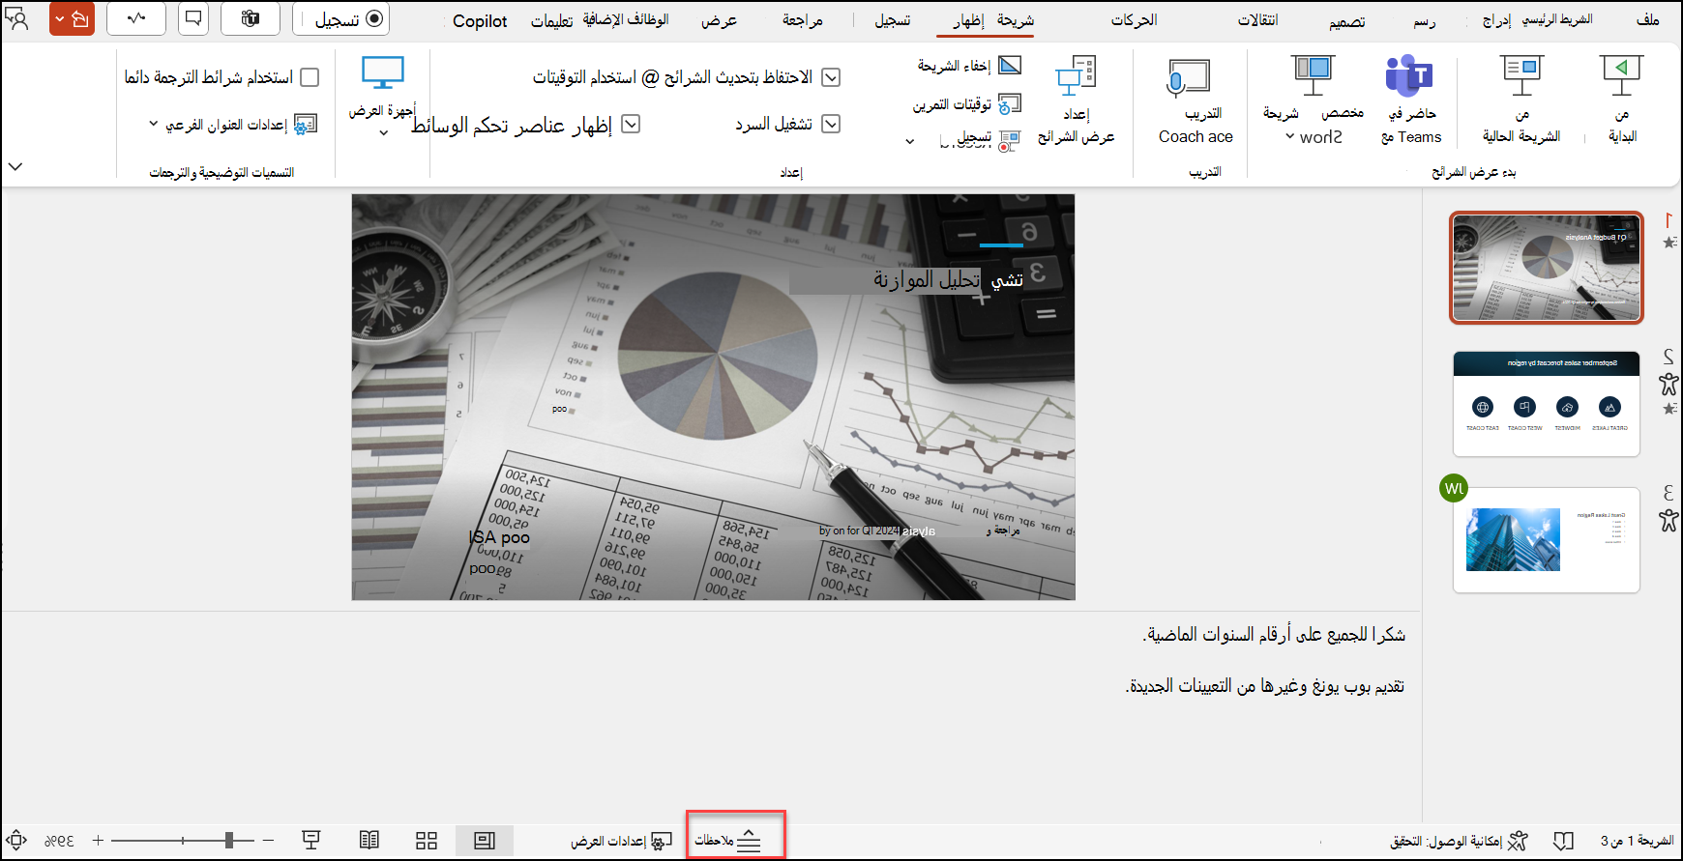This screenshot has height=861, width=1683.
Task: Click the notes line starting 'تقديم بوب يونغ'
Action: 1264,686
